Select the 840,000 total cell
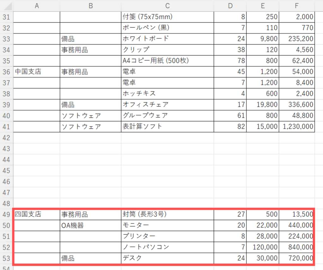Viewport: 323px width, 270px height. [297, 247]
